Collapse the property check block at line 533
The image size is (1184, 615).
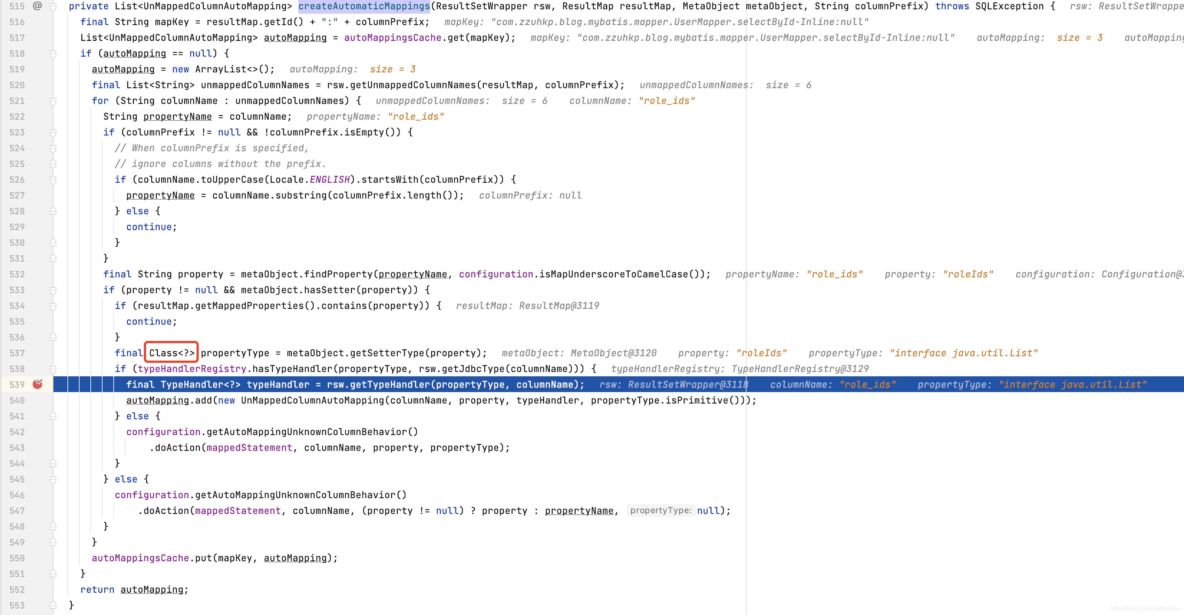coord(53,290)
